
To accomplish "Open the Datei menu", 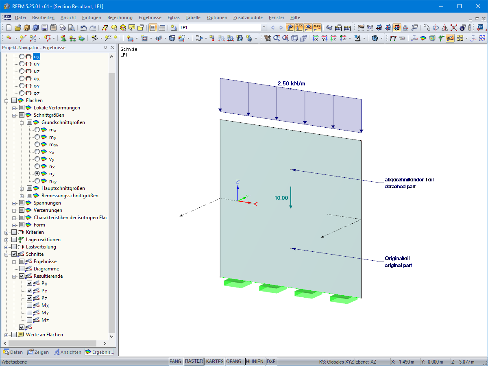I will point(20,17).
